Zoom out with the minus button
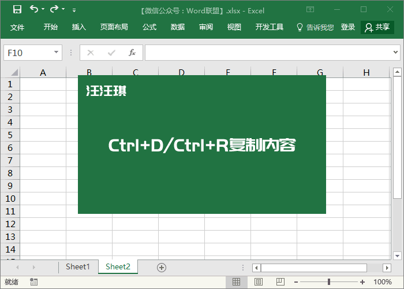The image size is (404, 289). coord(295,282)
